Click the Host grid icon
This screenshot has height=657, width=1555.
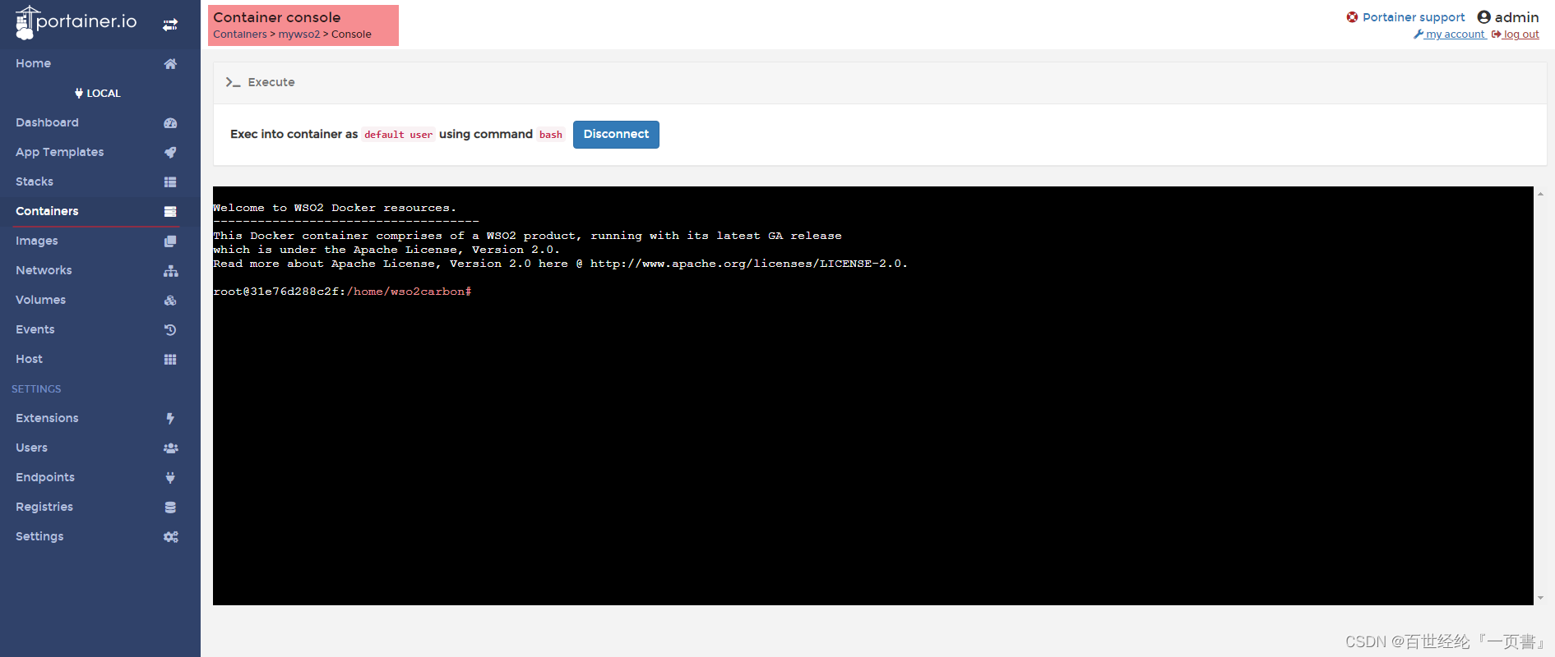[x=170, y=359]
